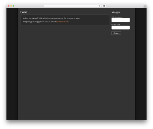Focus the Wachtwoord input field
153x129 pixels.
coord(121,27)
